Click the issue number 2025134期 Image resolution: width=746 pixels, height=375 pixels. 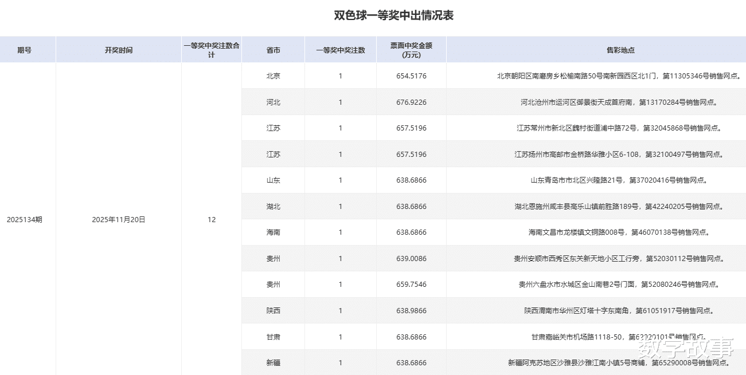(24, 219)
